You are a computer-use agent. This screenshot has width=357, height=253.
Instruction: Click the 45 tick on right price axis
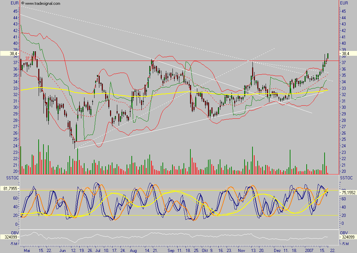point(344,11)
